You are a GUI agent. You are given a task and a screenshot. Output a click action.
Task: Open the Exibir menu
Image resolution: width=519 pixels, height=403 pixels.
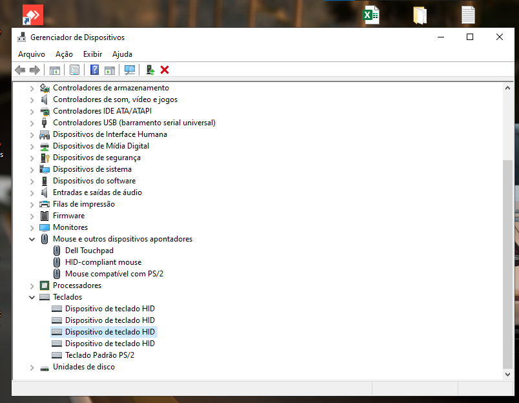point(93,54)
